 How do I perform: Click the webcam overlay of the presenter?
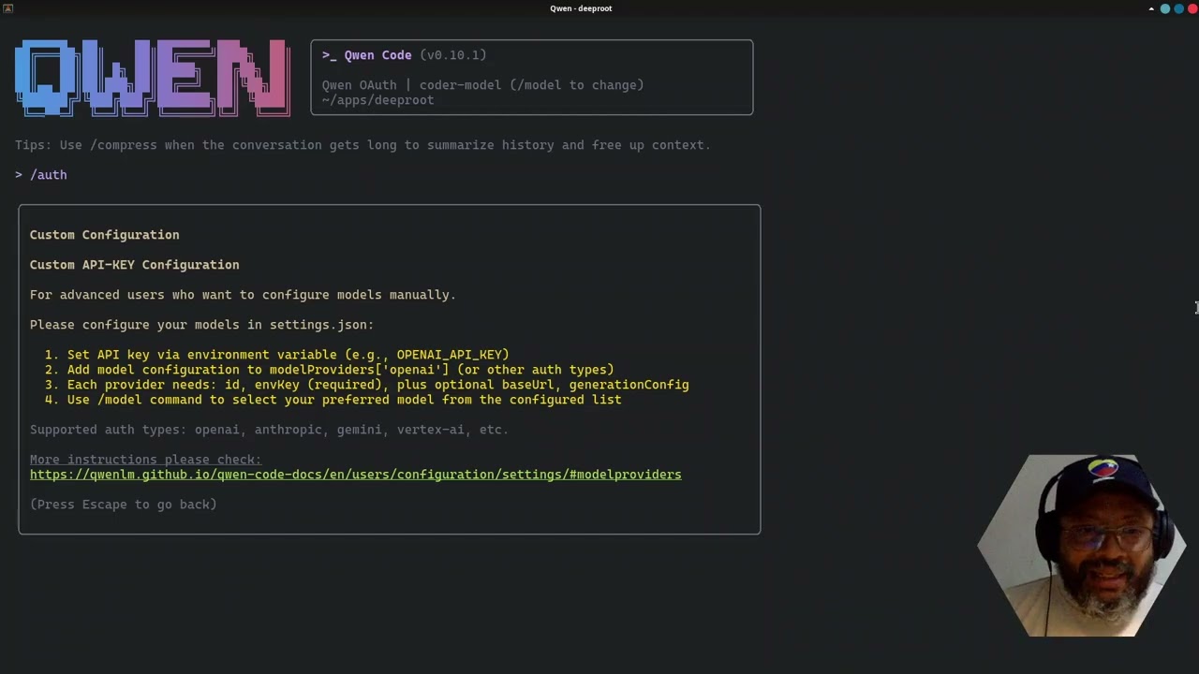(1082, 546)
